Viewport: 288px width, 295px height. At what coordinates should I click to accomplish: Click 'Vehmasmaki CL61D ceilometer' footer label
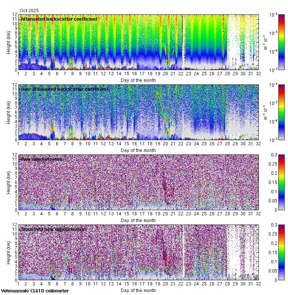[35, 291]
